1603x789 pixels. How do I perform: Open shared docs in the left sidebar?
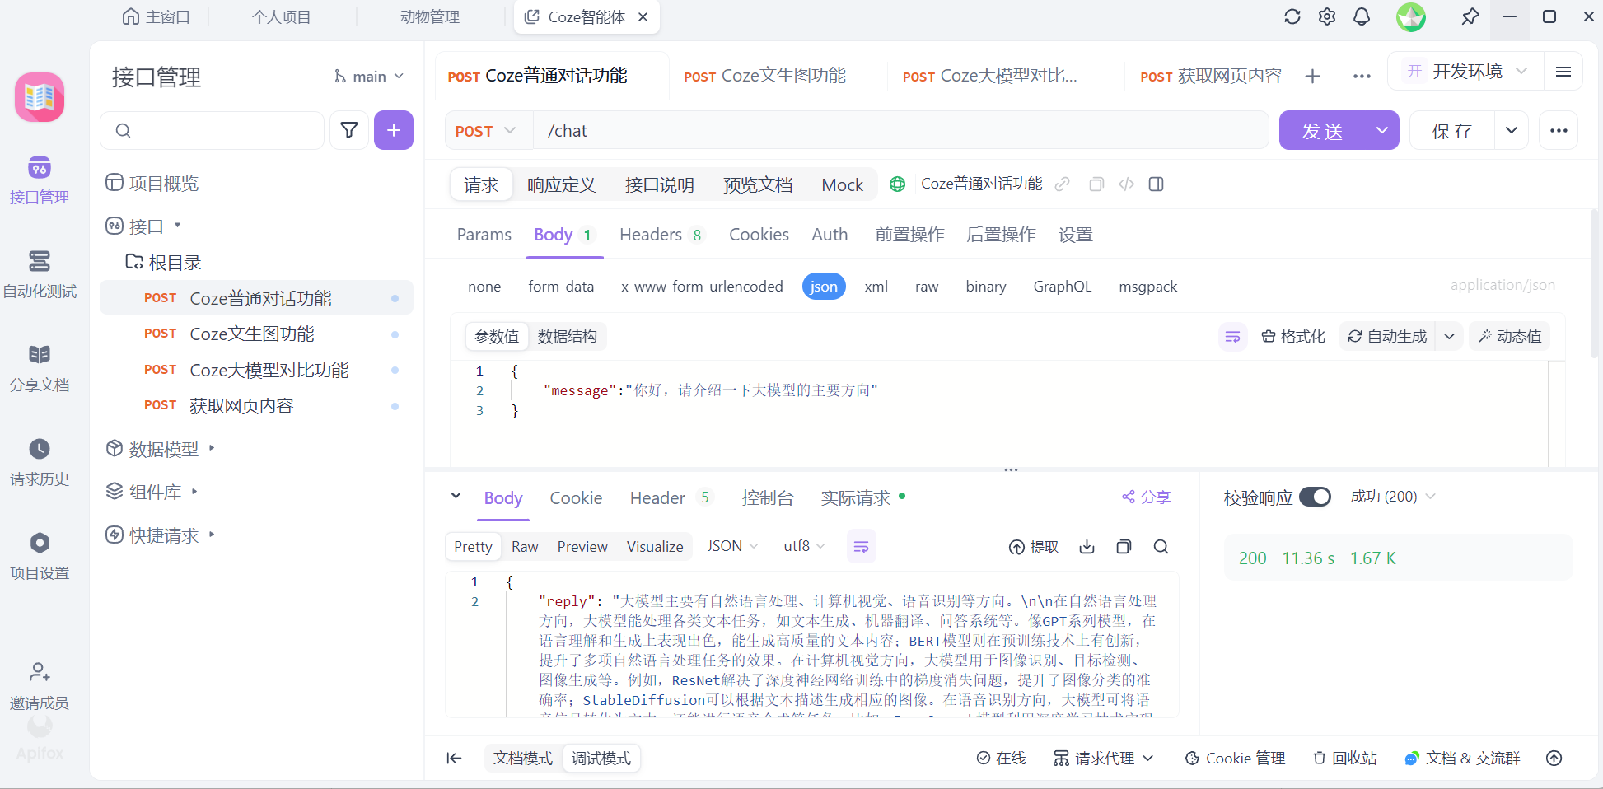pos(39,367)
